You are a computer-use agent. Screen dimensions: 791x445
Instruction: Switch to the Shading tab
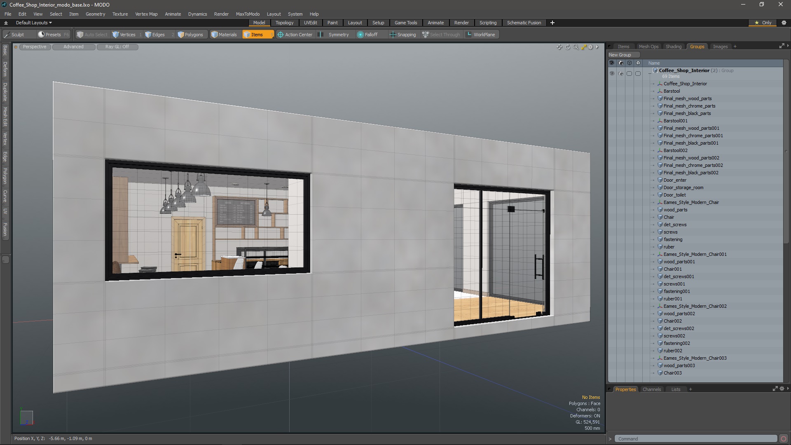(x=673, y=47)
